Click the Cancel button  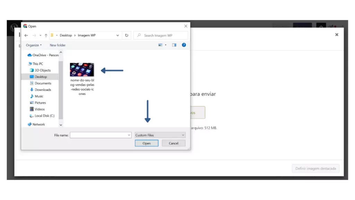point(174,143)
